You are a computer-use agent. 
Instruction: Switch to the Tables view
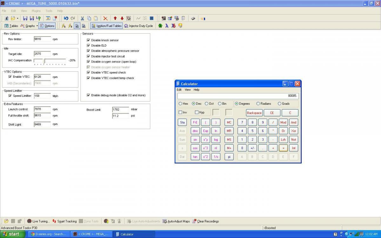11,26
